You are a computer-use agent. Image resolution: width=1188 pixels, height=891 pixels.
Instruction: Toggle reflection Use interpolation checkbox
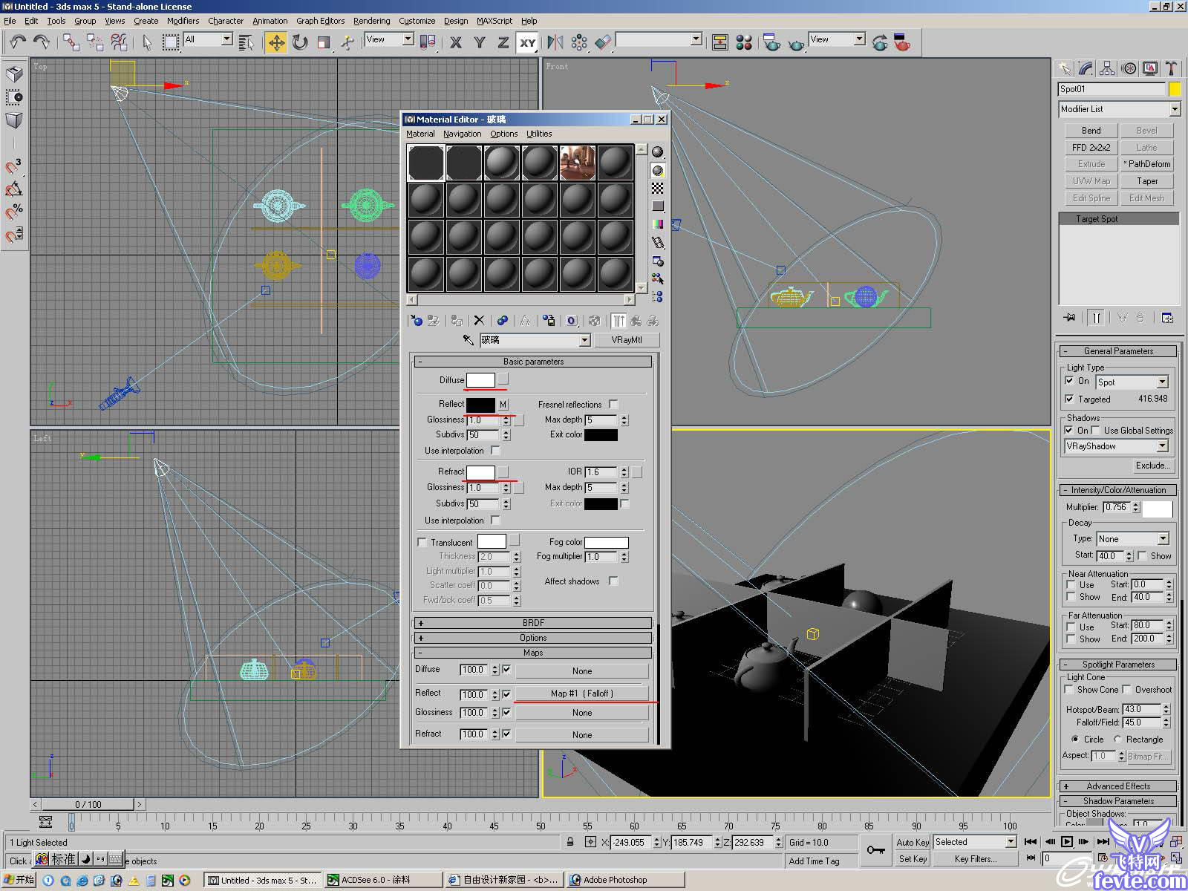coord(495,450)
